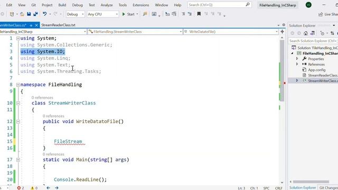Open the user account avatar

pos(308,5)
